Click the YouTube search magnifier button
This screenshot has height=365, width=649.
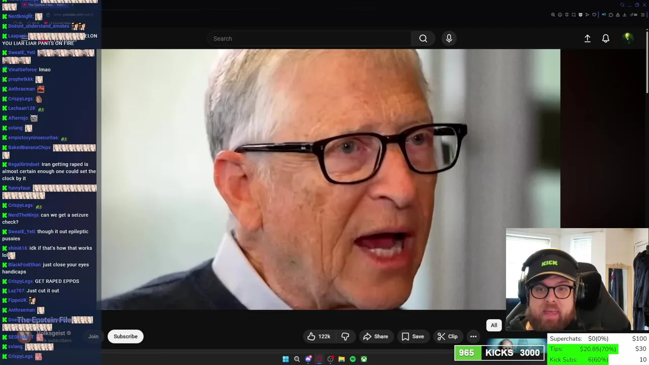click(x=423, y=39)
